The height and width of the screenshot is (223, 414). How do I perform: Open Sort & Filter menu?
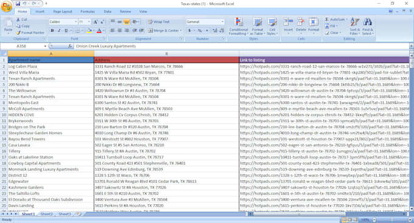pyautogui.click(x=354, y=26)
